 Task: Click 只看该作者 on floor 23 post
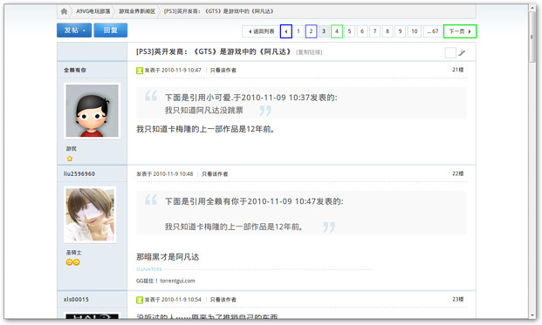pyautogui.click(x=223, y=300)
